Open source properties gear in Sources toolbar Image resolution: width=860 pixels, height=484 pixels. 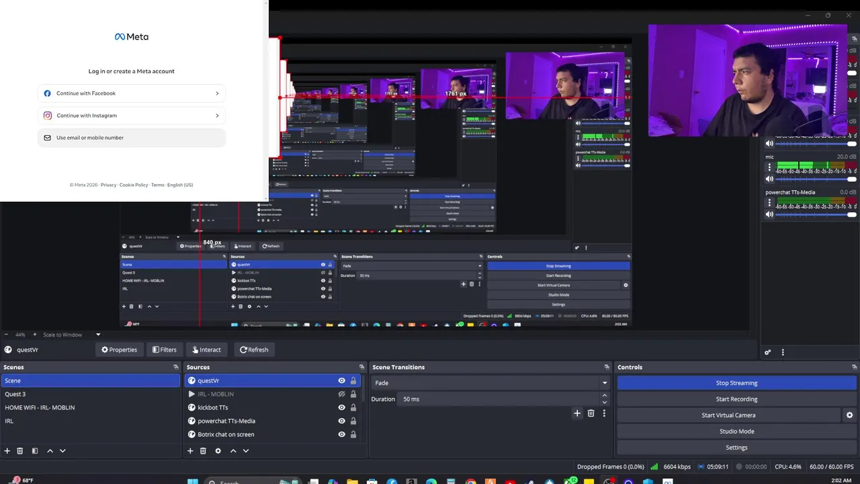point(218,451)
